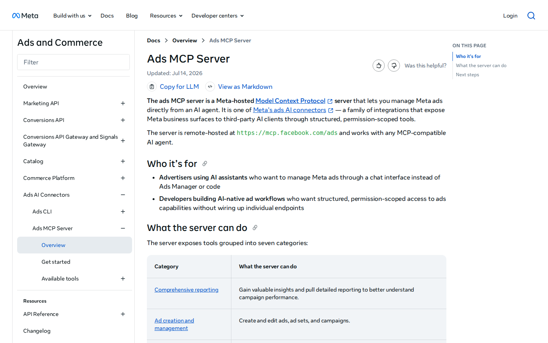The height and width of the screenshot is (343, 548).
Task: Click View as Markdown link
Action: (245, 87)
